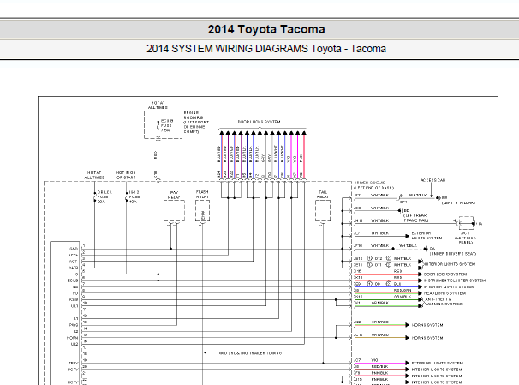This screenshot has width=519, height=385.
Task: Click the ECU-B FUSE 7.5A label
Action: [x=167, y=125]
